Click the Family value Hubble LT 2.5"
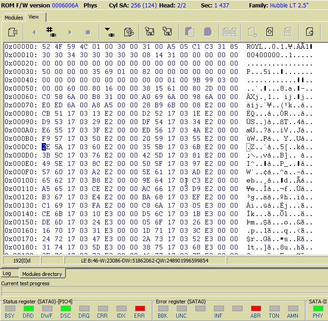 coord(289,5)
